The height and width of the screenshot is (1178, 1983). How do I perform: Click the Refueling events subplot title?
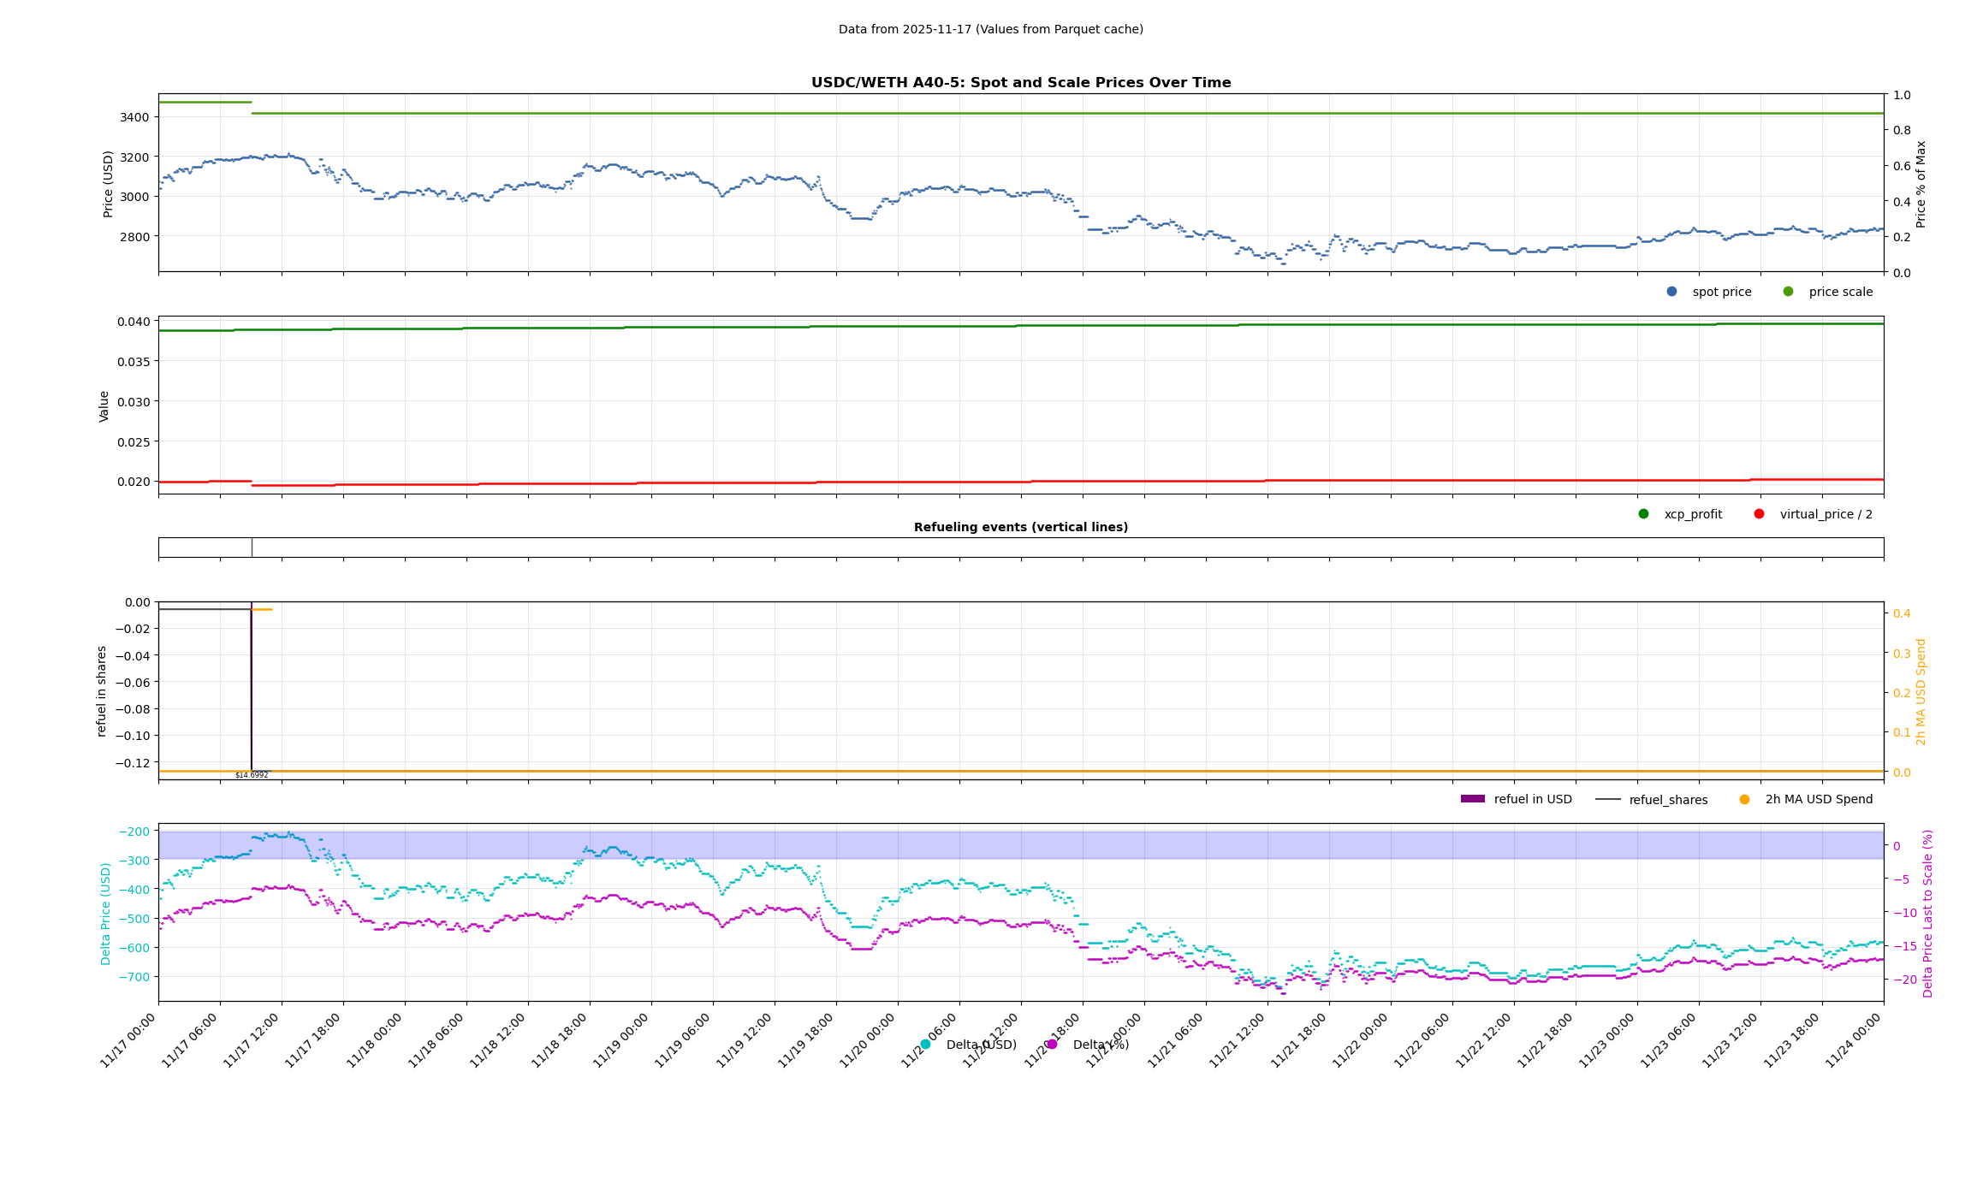[1021, 527]
